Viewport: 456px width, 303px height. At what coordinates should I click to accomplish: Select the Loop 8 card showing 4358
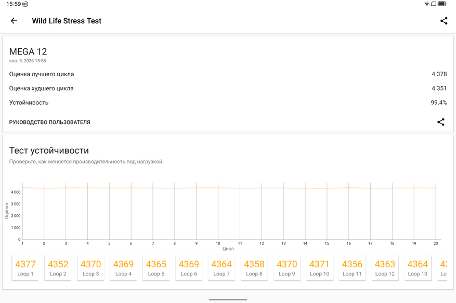point(254,268)
